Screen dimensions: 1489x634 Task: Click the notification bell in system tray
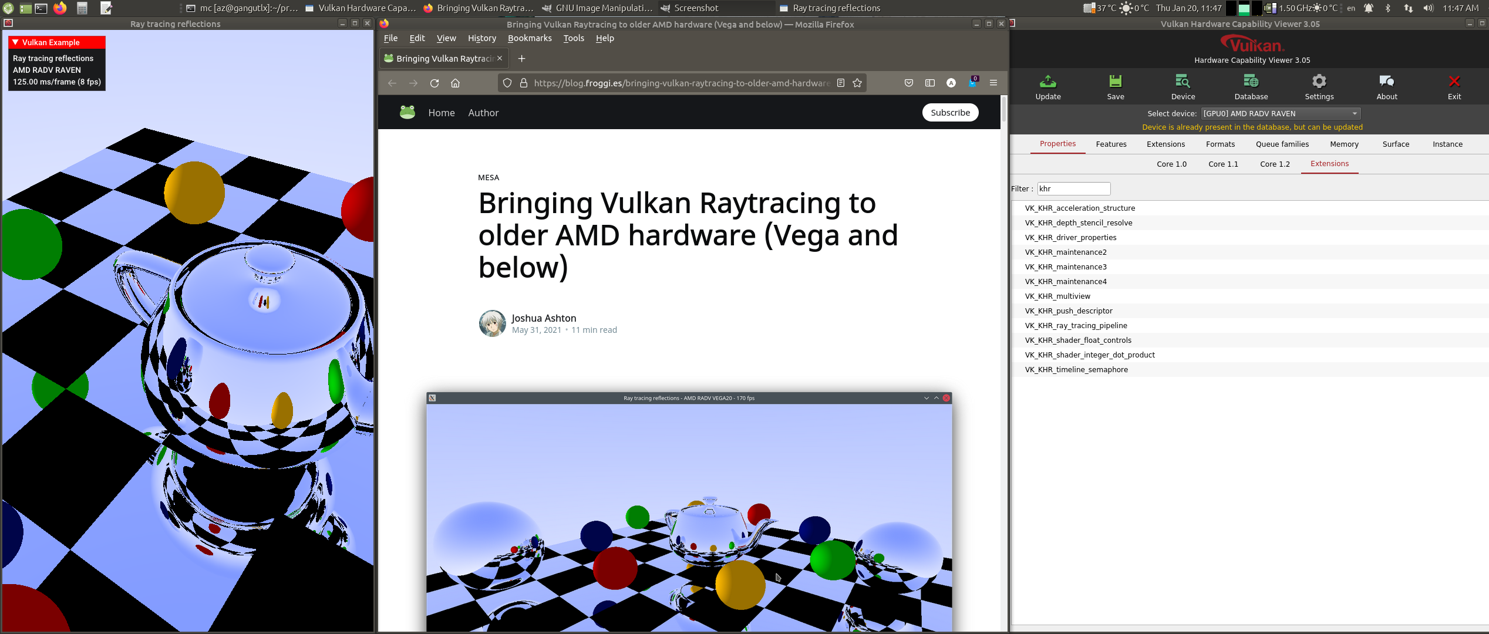coord(1369,8)
